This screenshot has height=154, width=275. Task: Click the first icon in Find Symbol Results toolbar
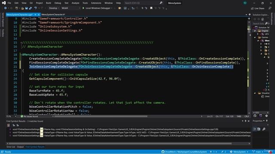9,125
